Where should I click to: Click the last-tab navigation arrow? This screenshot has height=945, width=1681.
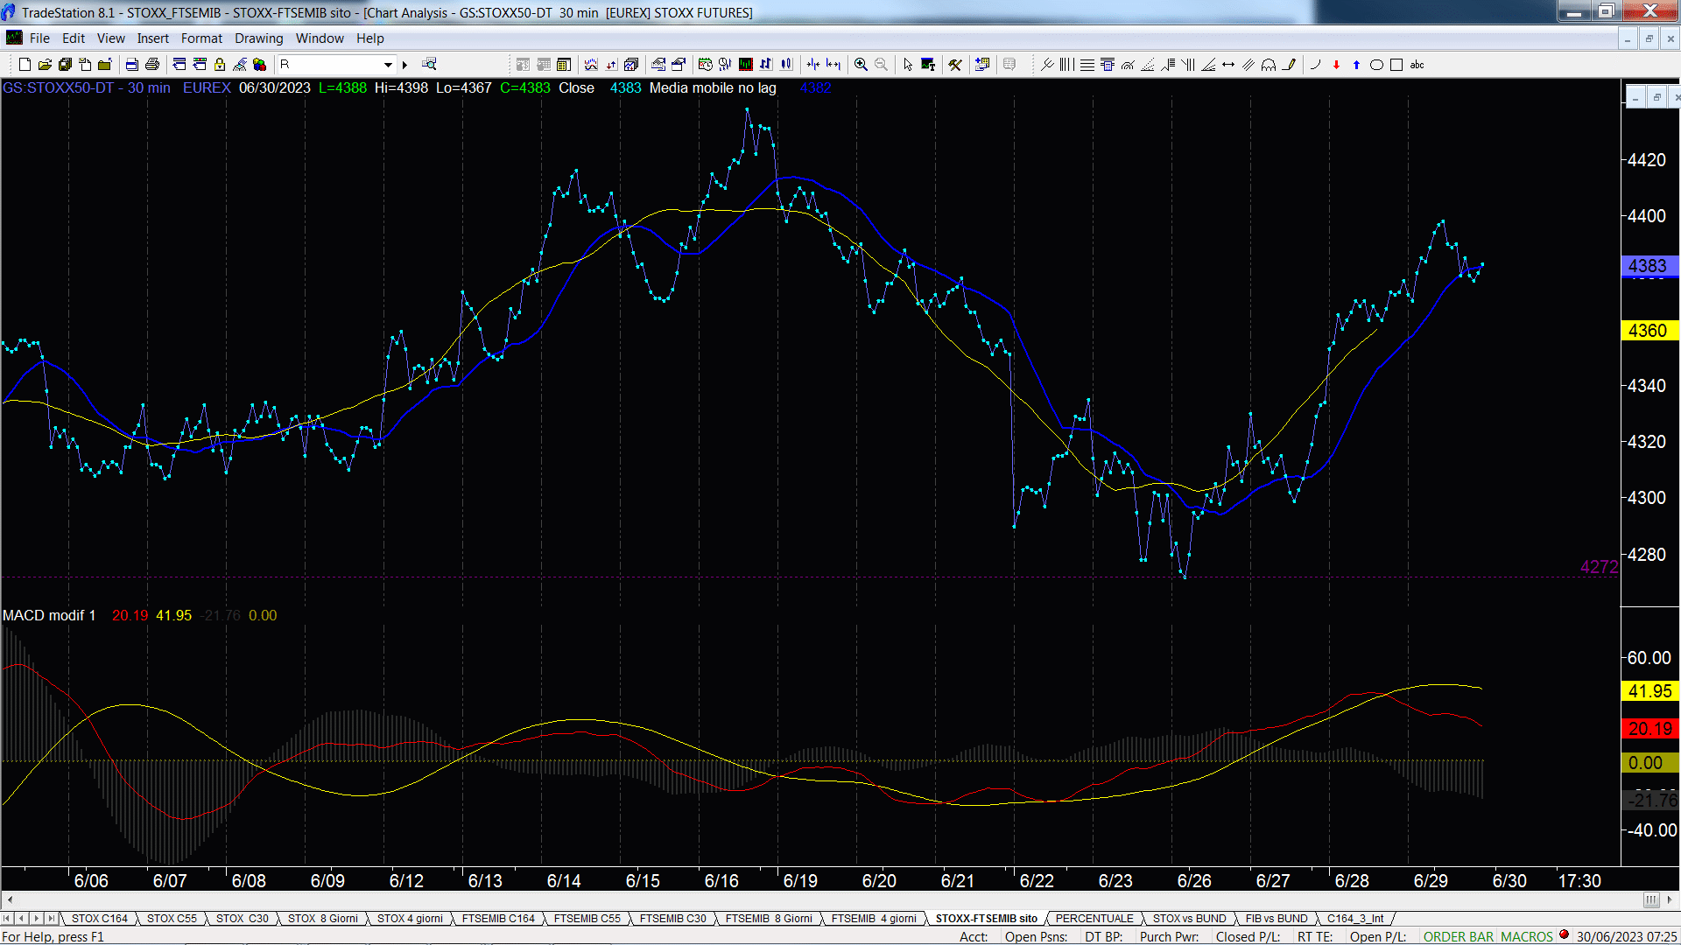tap(52, 919)
